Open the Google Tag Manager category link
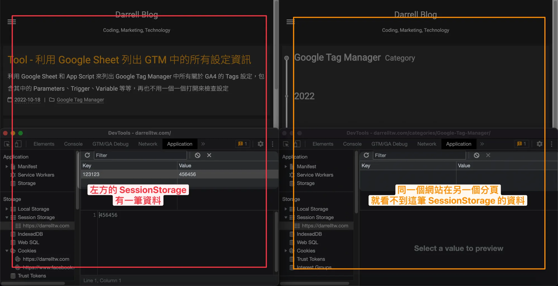 (80, 100)
